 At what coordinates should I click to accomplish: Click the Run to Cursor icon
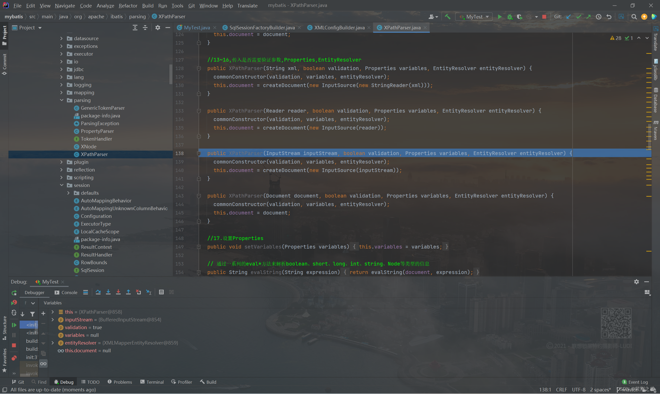coord(149,292)
